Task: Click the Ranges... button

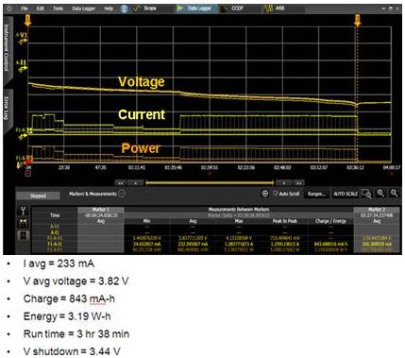Action: (316, 194)
